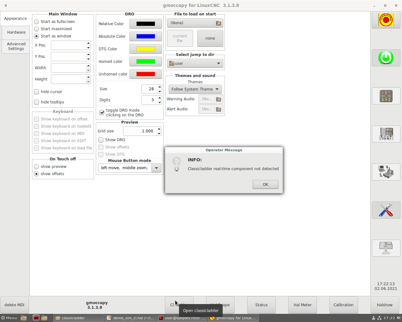Toggle DRO mode clicking checkbox
The height and width of the screenshot is (322, 402).
pyautogui.click(x=102, y=113)
